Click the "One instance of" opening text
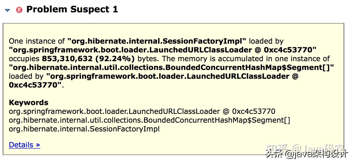Screen dimensions: 353x163 [x=37, y=41]
